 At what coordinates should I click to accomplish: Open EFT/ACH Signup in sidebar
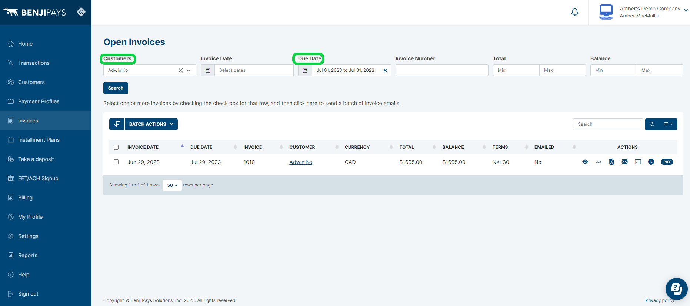click(x=46, y=178)
